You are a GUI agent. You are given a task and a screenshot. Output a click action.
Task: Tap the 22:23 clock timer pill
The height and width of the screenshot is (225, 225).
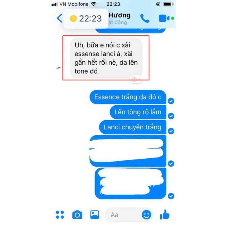86,19
